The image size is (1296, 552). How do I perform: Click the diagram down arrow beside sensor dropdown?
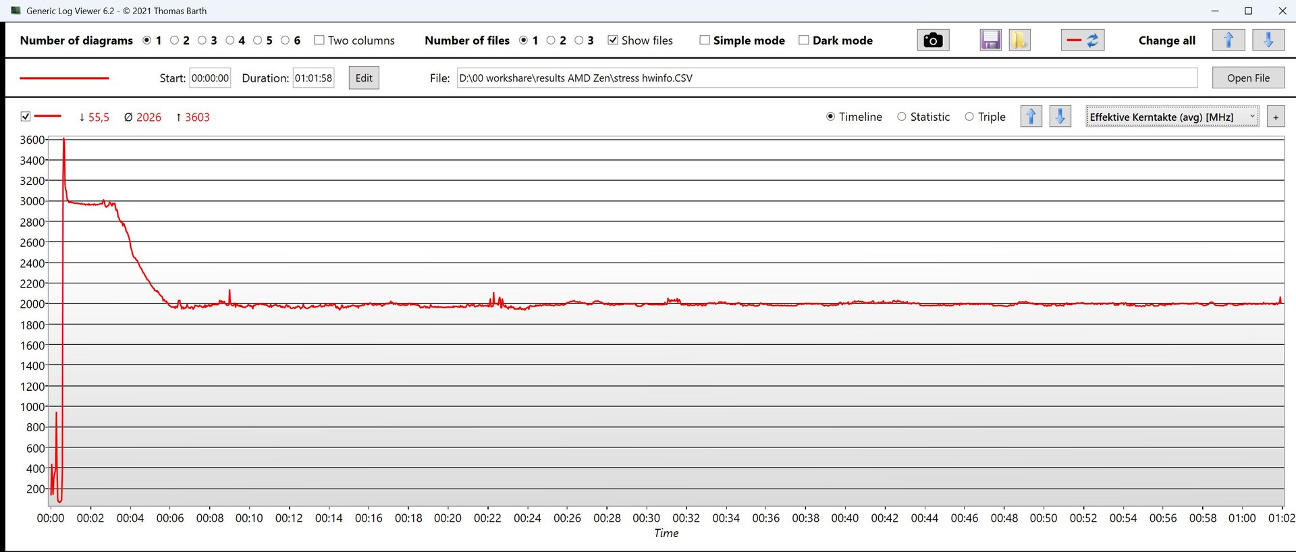coord(1060,117)
